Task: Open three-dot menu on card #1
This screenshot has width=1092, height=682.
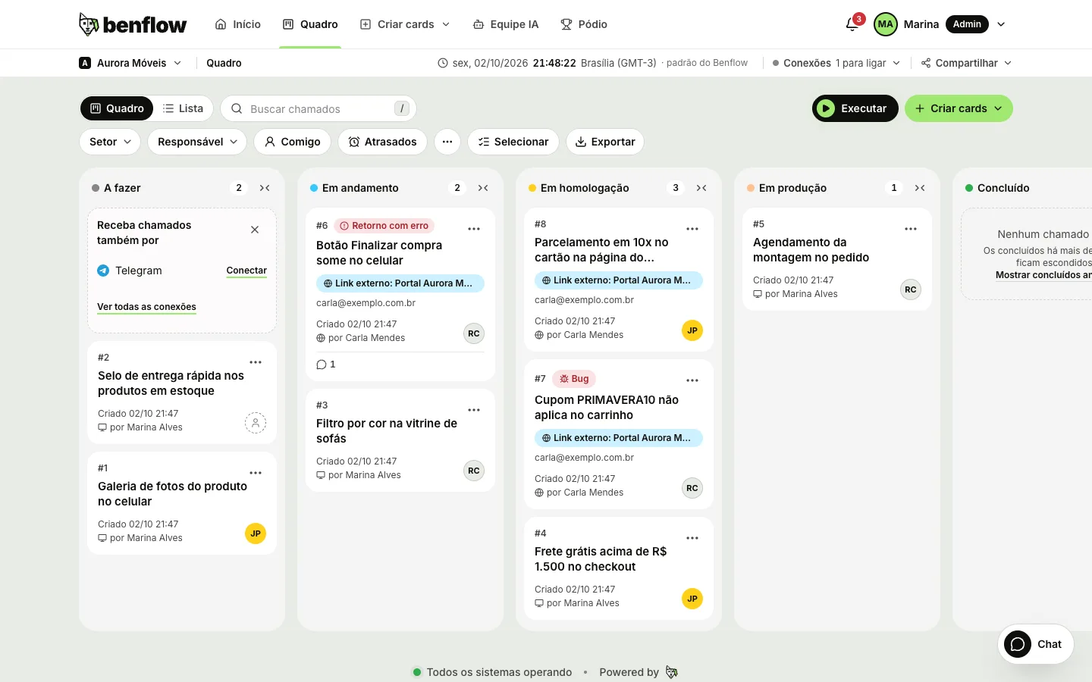Action: (256, 473)
